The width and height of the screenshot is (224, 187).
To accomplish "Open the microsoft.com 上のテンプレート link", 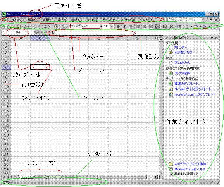I will (195, 94).
